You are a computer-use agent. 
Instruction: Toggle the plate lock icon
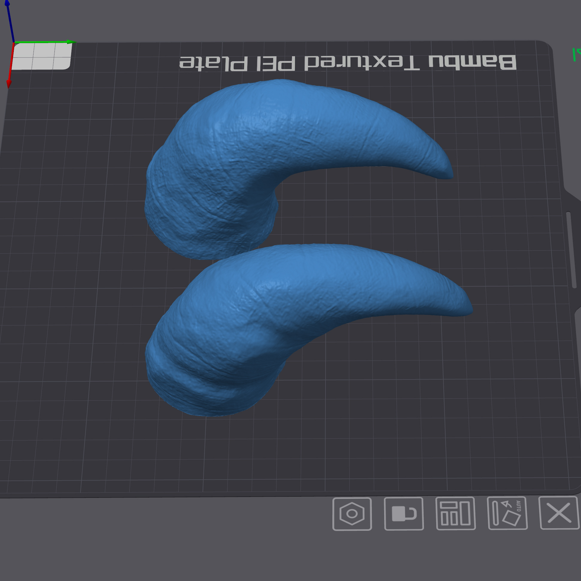tap(404, 513)
